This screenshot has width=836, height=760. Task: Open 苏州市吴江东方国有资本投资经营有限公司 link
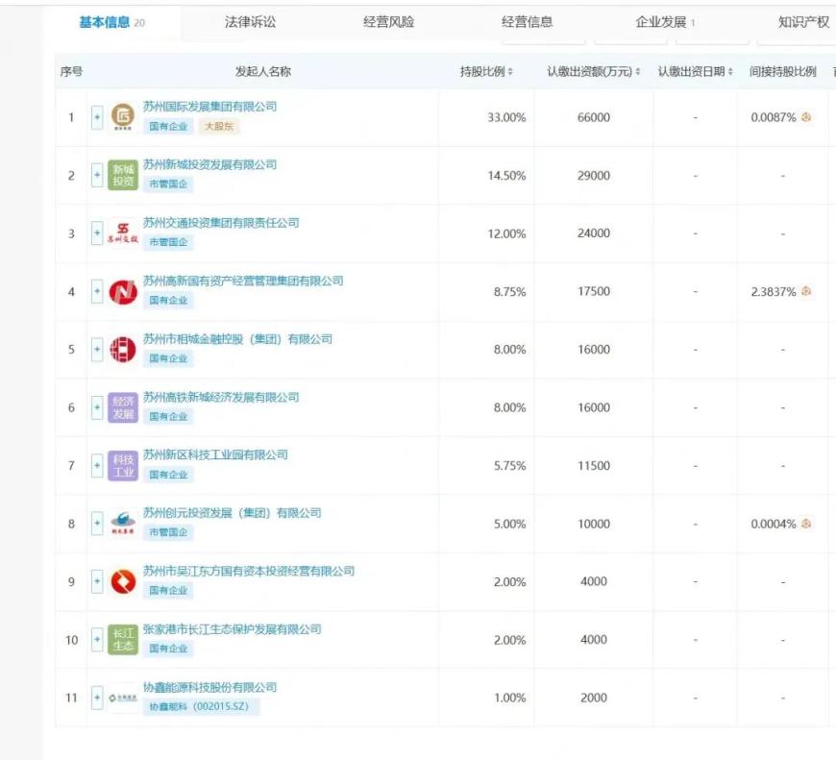(249, 571)
